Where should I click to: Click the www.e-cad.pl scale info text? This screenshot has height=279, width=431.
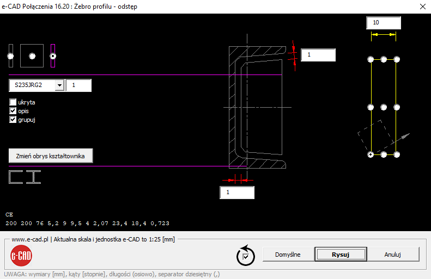(x=93, y=239)
